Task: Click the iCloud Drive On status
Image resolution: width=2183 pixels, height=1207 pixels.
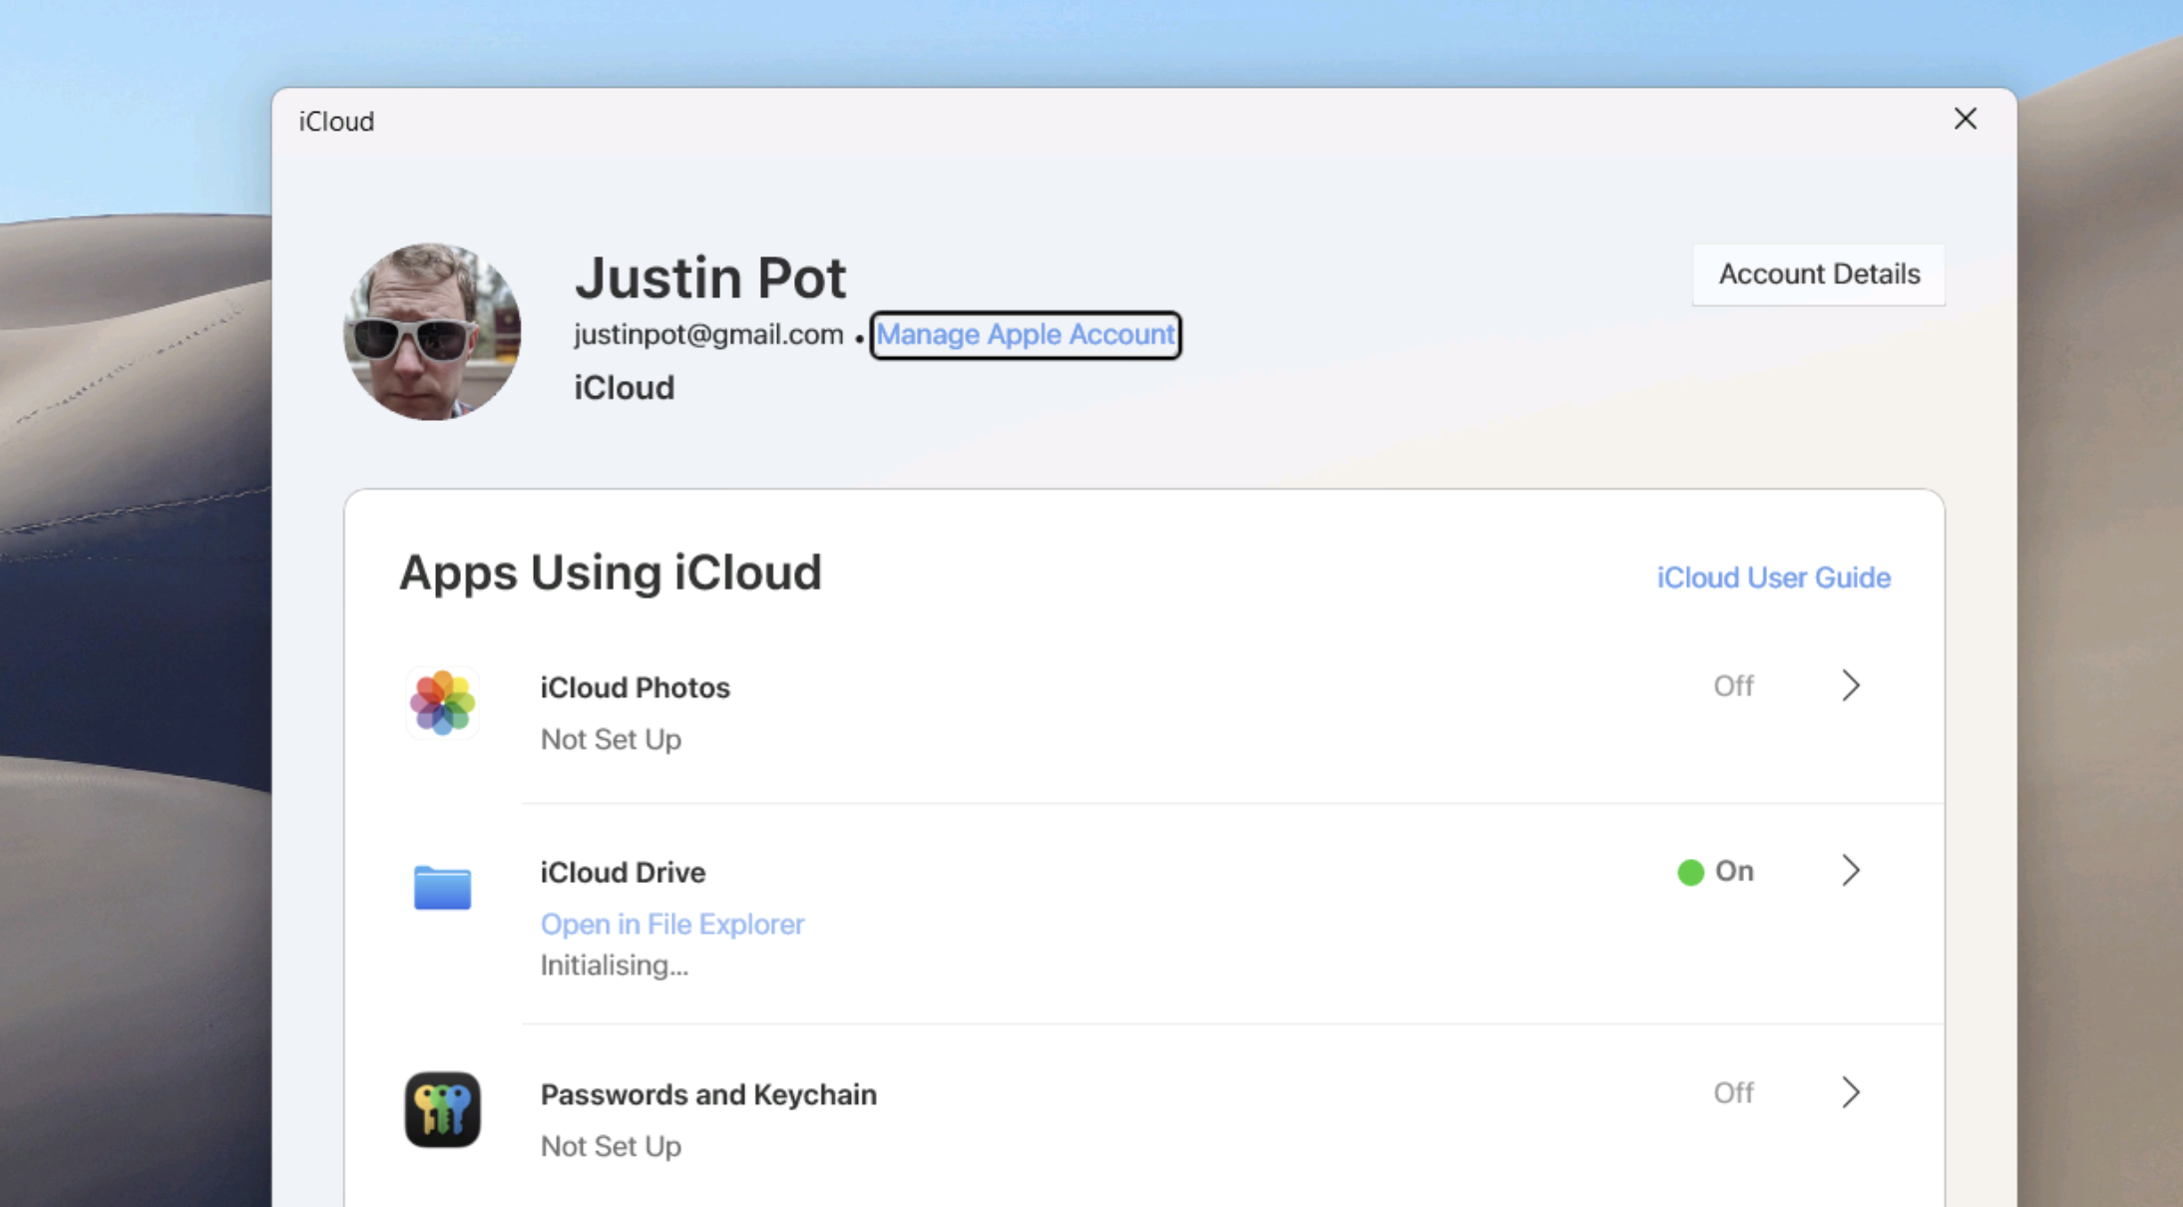Action: 1734,871
